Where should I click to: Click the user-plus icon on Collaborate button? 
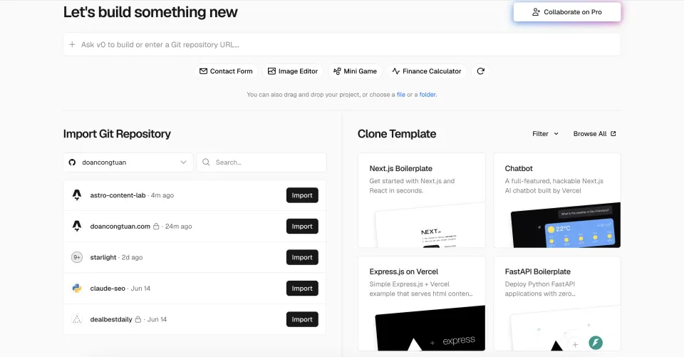pos(536,12)
